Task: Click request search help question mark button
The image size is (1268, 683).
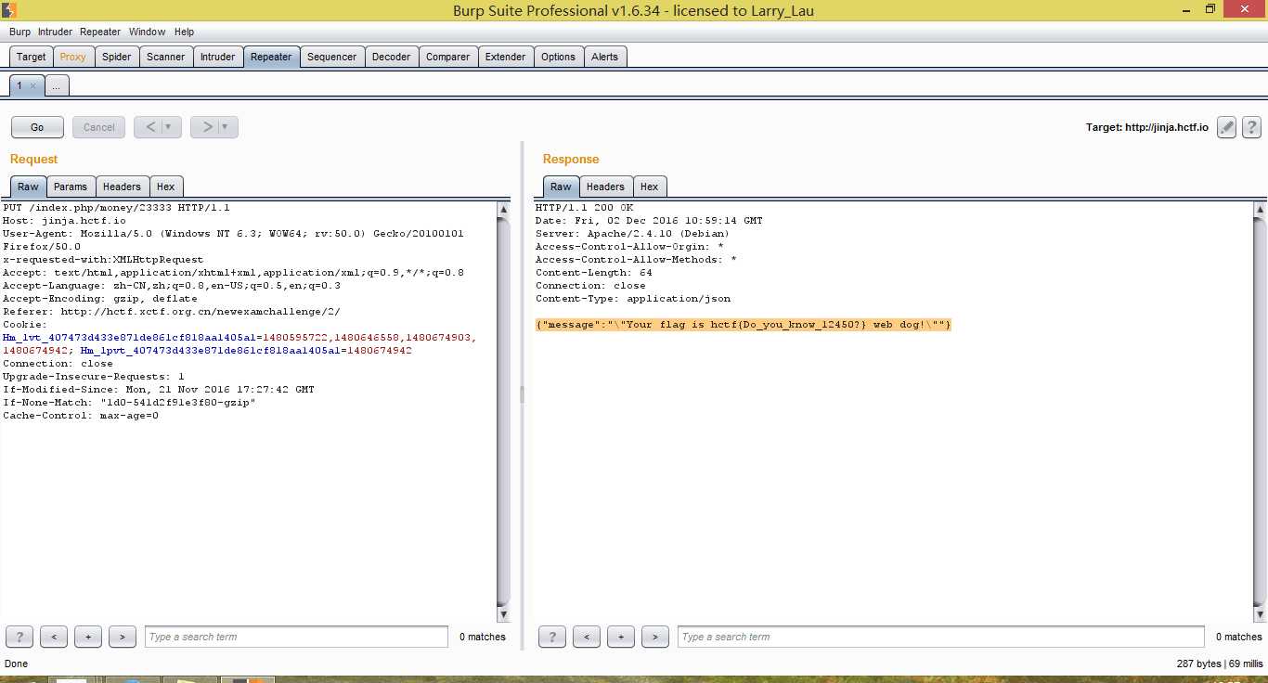Action: pos(19,637)
